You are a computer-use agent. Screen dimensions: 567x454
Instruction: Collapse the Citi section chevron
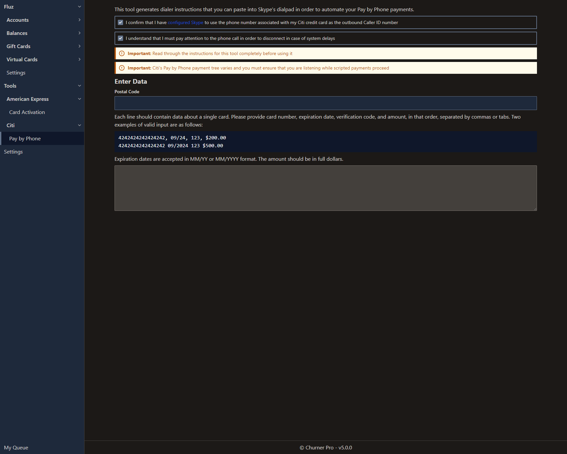[x=79, y=125]
